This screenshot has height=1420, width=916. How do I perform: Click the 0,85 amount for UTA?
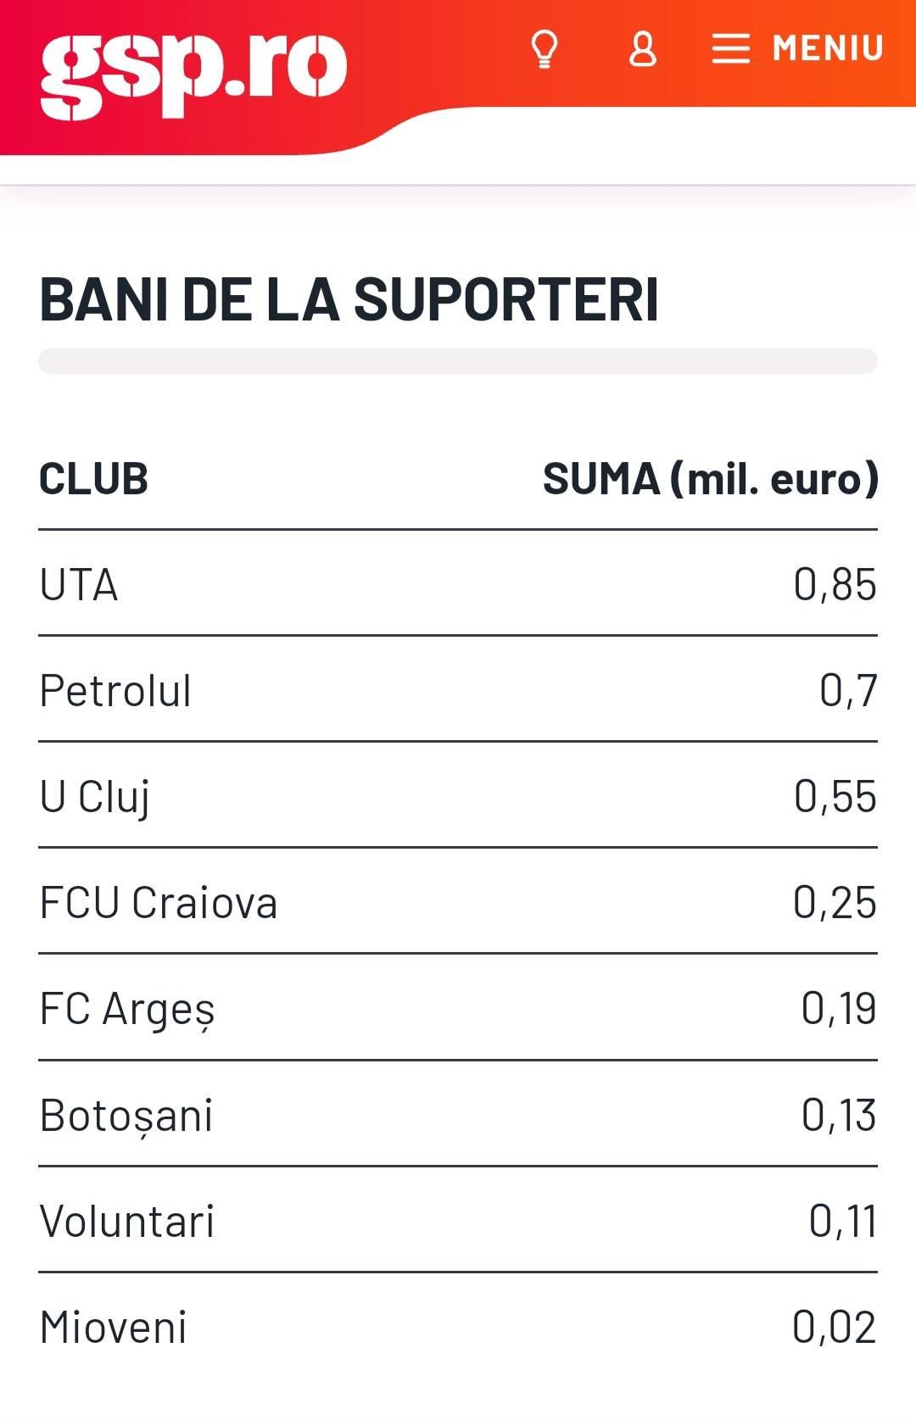click(x=835, y=585)
